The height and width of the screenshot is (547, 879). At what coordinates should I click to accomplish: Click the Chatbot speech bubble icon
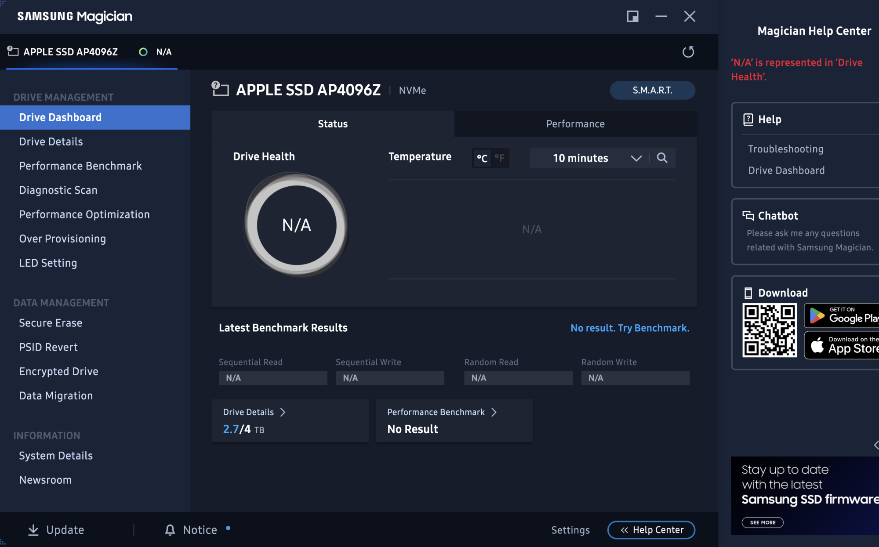748,215
